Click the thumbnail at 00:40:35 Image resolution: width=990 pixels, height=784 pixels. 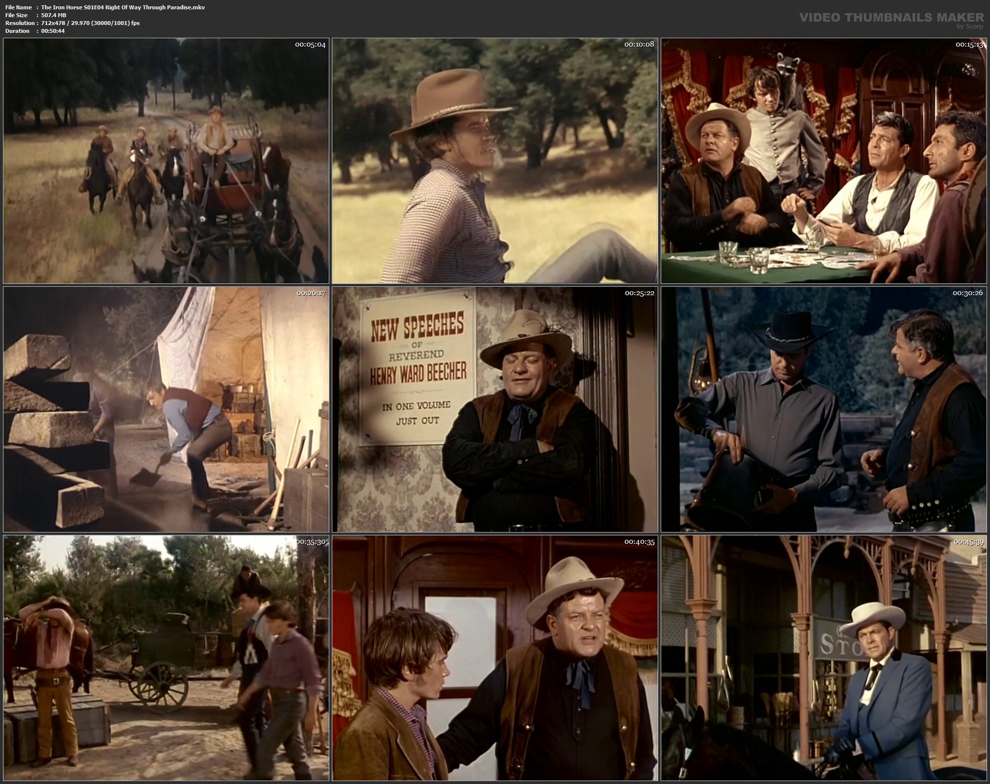495,658
